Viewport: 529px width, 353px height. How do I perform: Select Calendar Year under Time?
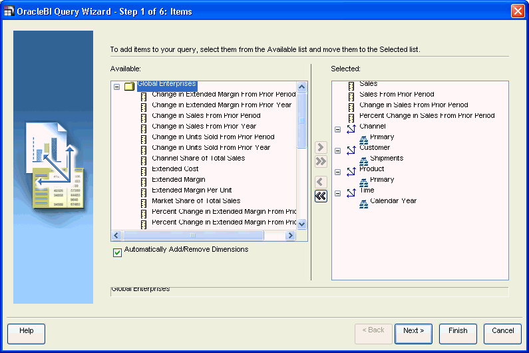pos(393,200)
